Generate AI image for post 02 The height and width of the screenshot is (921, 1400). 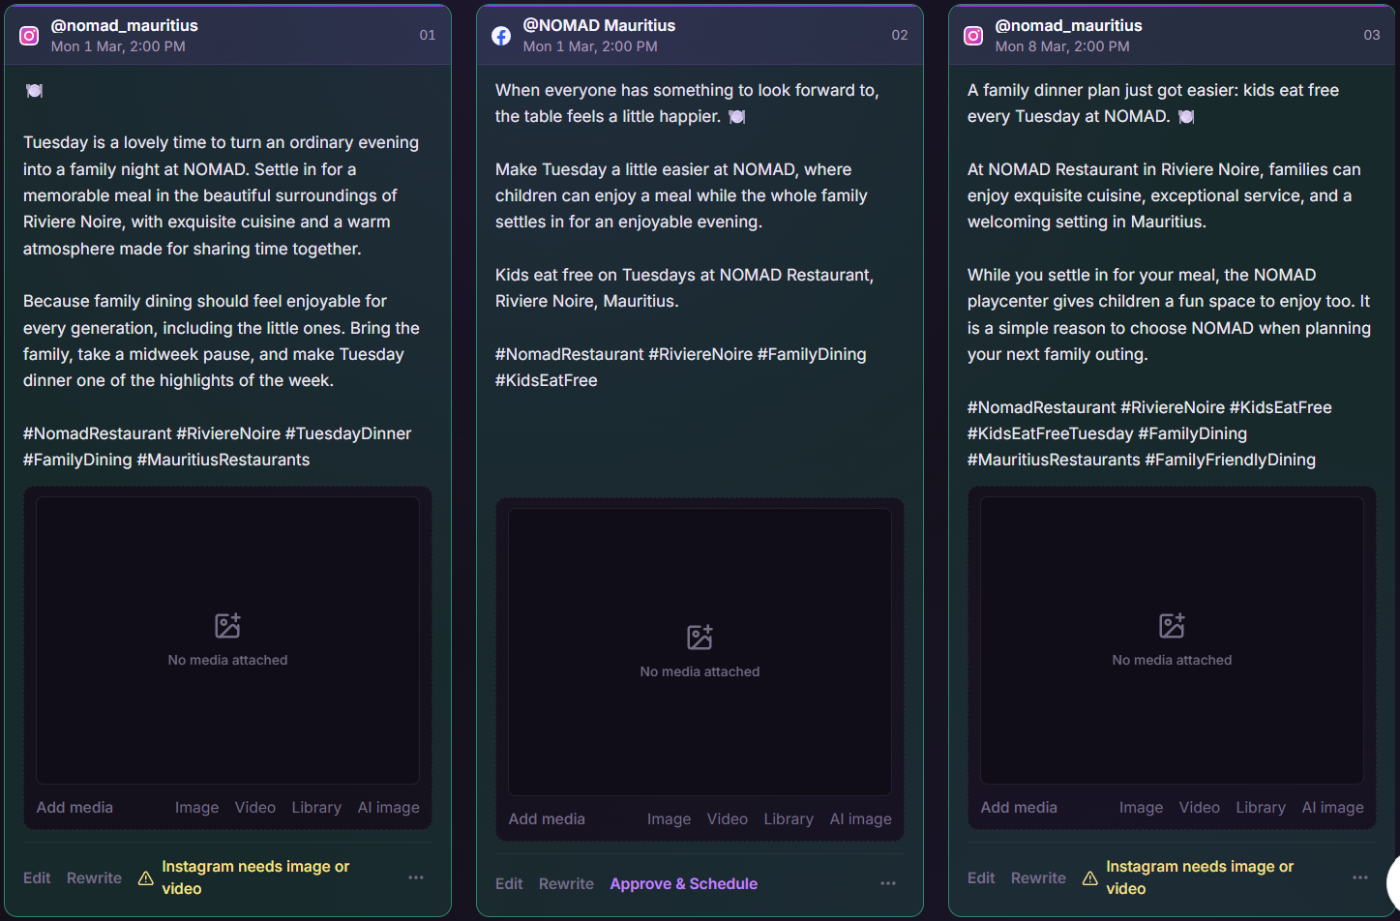[x=861, y=818]
